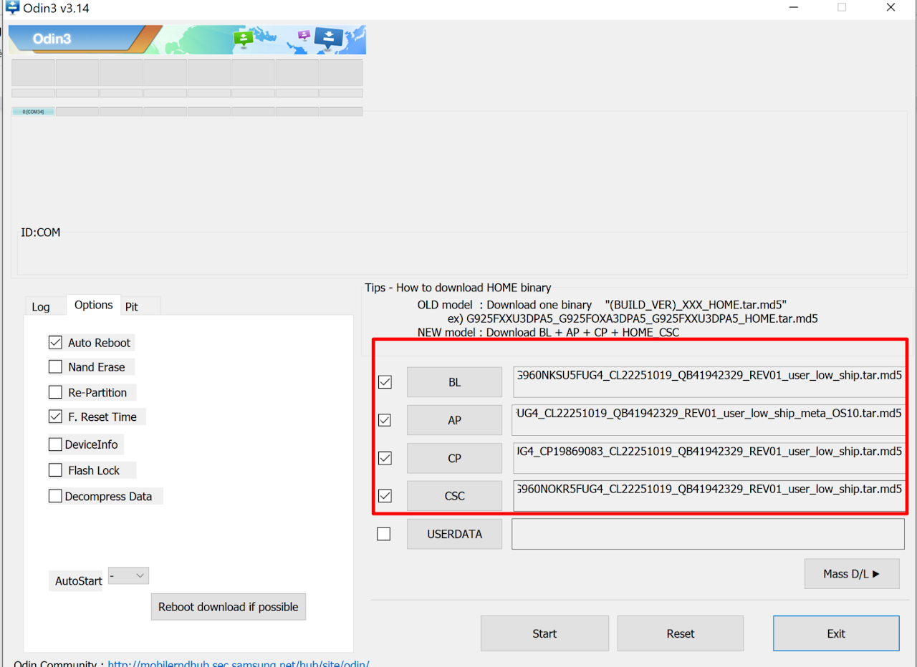Screen dimensions: 917x667
Task: Toggle the Re-Partition checkbox
Action: point(55,393)
